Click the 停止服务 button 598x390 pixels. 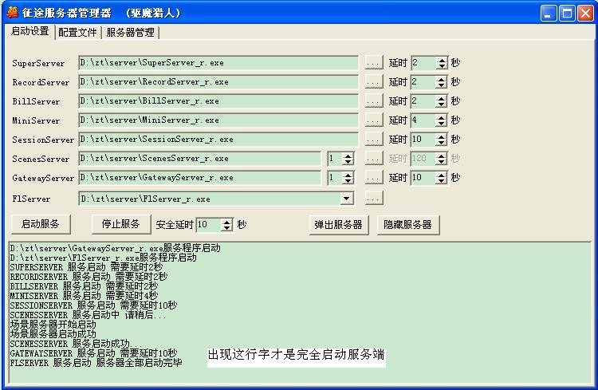[120, 224]
